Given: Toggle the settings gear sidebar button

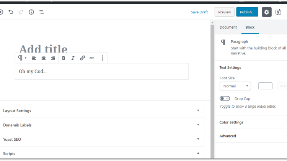Looking at the screenshot, I should [x=266, y=12].
